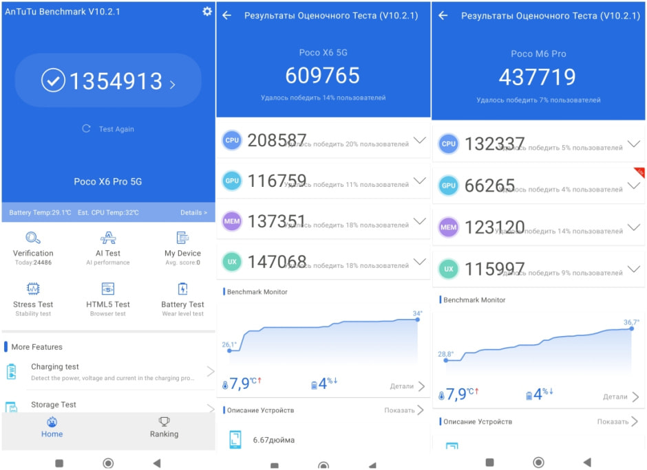Go back from Poco M6 Pro results
This screenshot has height=470, width=647.
tap(443, 16)
